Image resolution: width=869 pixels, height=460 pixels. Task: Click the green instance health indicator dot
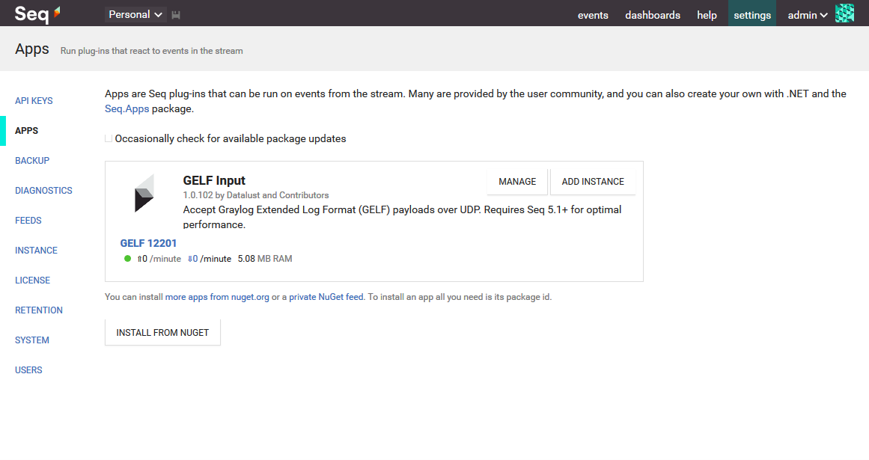(x=126, y=259)
